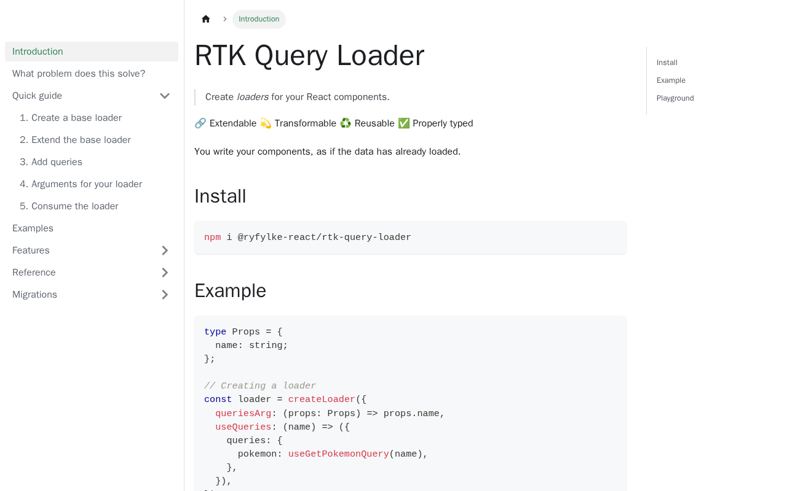Click the 'Example' section heading
The width and height of the screenshot is (787, 491).
coord(231,291)
